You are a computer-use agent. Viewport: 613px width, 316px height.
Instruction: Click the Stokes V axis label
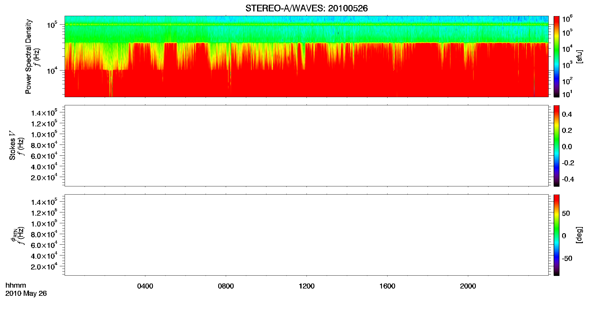(x=13, y=145)
